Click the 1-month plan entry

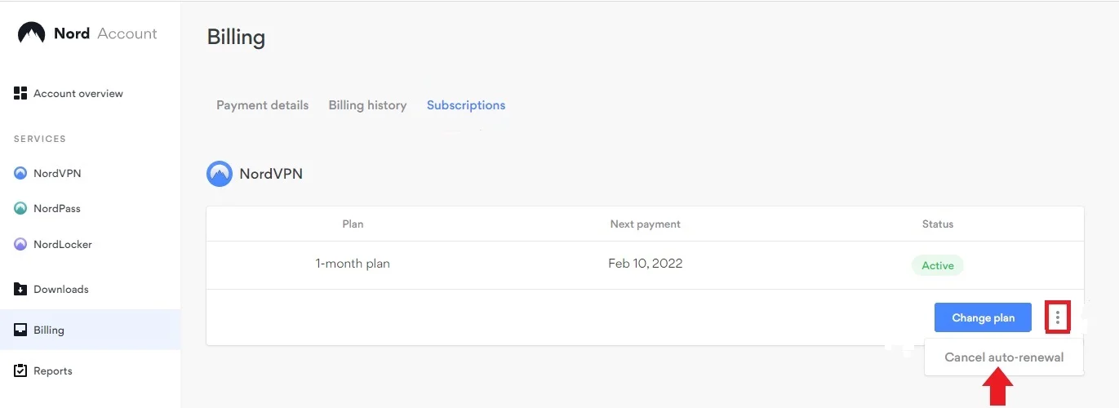pyautogui.click(x=353, y=264)
